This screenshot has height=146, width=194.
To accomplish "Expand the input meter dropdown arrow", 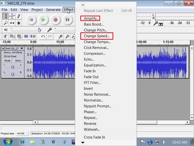I will 161,24.
